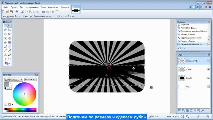
Task: Select the Clone Stamp tool
Action: (5, 55)
